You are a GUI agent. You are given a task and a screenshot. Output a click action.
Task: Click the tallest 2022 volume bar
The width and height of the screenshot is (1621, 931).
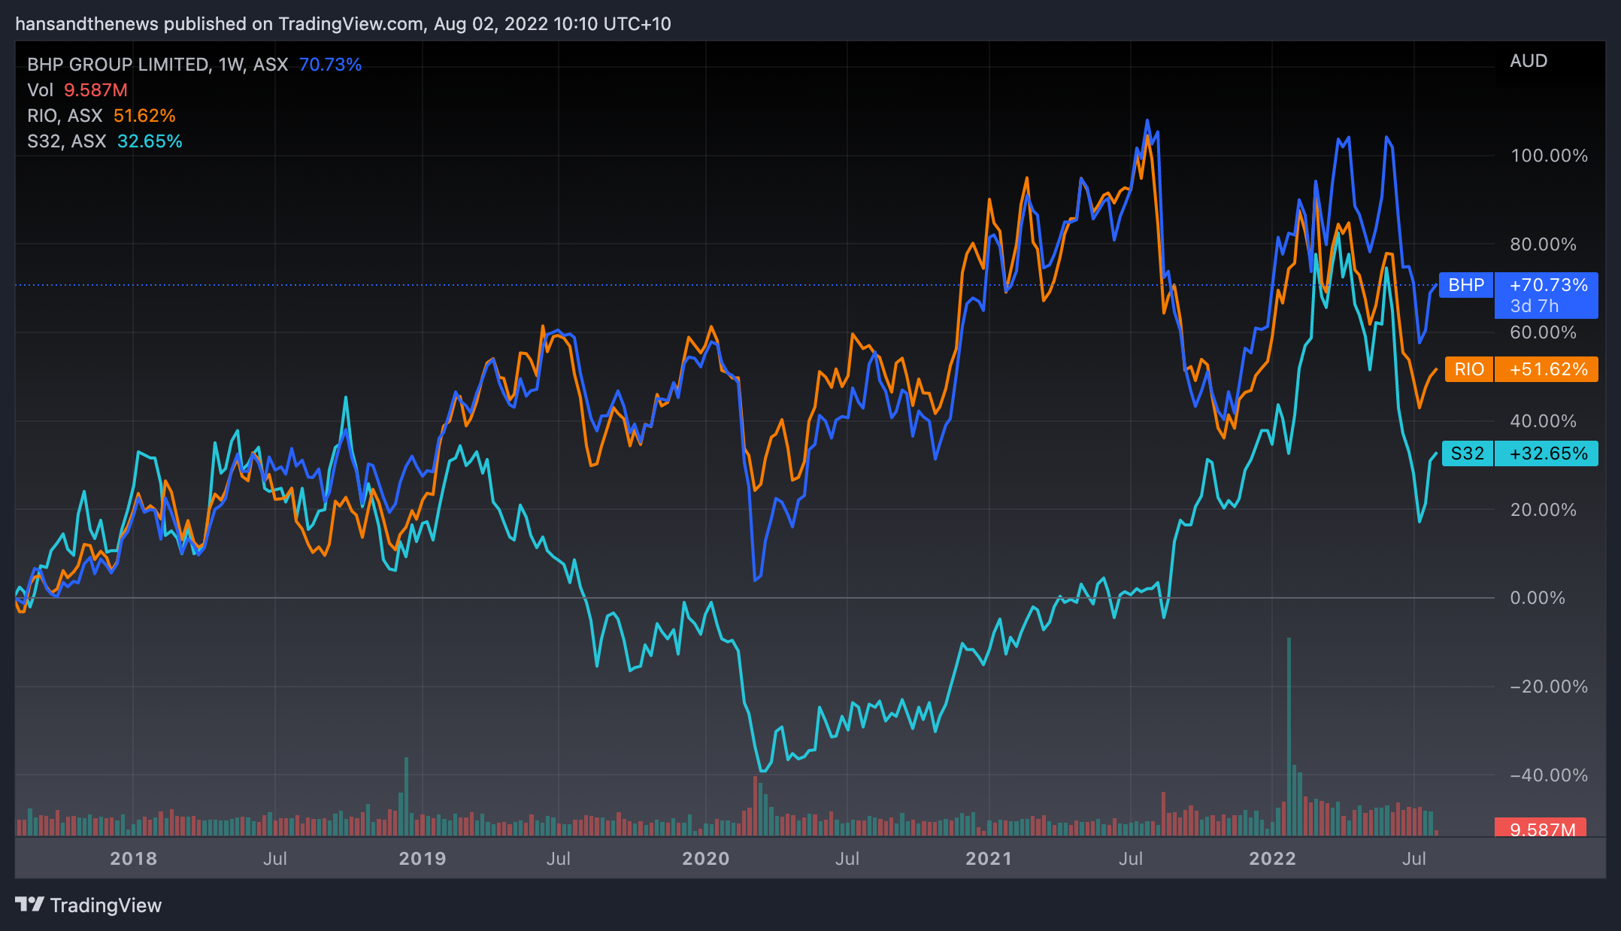(1289, 737)
